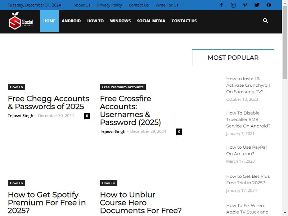Click the search magnifier icon
The height and width of the screenshot is (216, 288).
point(265,21)
